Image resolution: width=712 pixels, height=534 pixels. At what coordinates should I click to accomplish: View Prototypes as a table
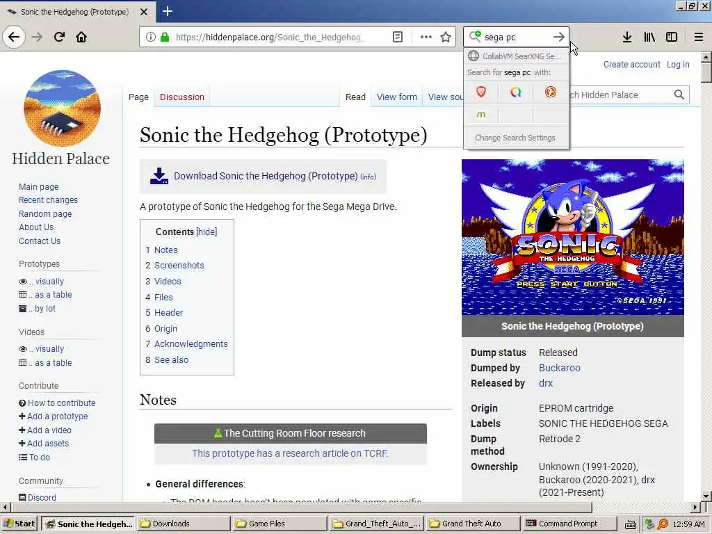45,295
